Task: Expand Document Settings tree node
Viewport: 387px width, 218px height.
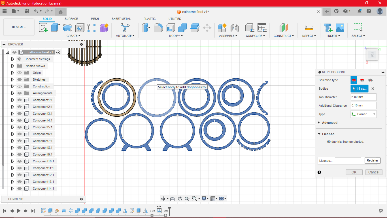Action: click(x=12, y=59)
